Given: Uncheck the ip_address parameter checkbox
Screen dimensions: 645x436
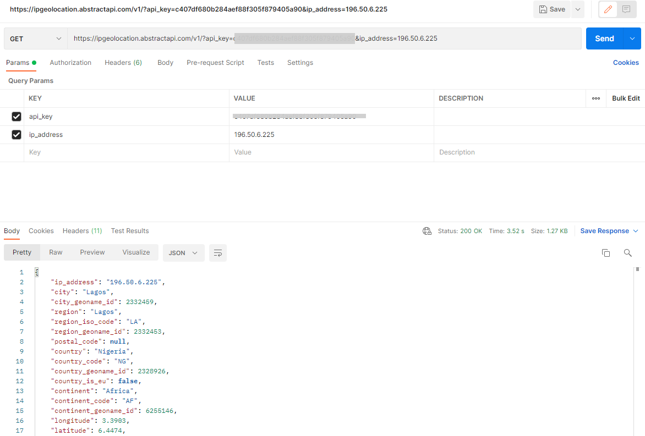Looking at the screenshot, I should pyautogui.click(x=17, y=135).
